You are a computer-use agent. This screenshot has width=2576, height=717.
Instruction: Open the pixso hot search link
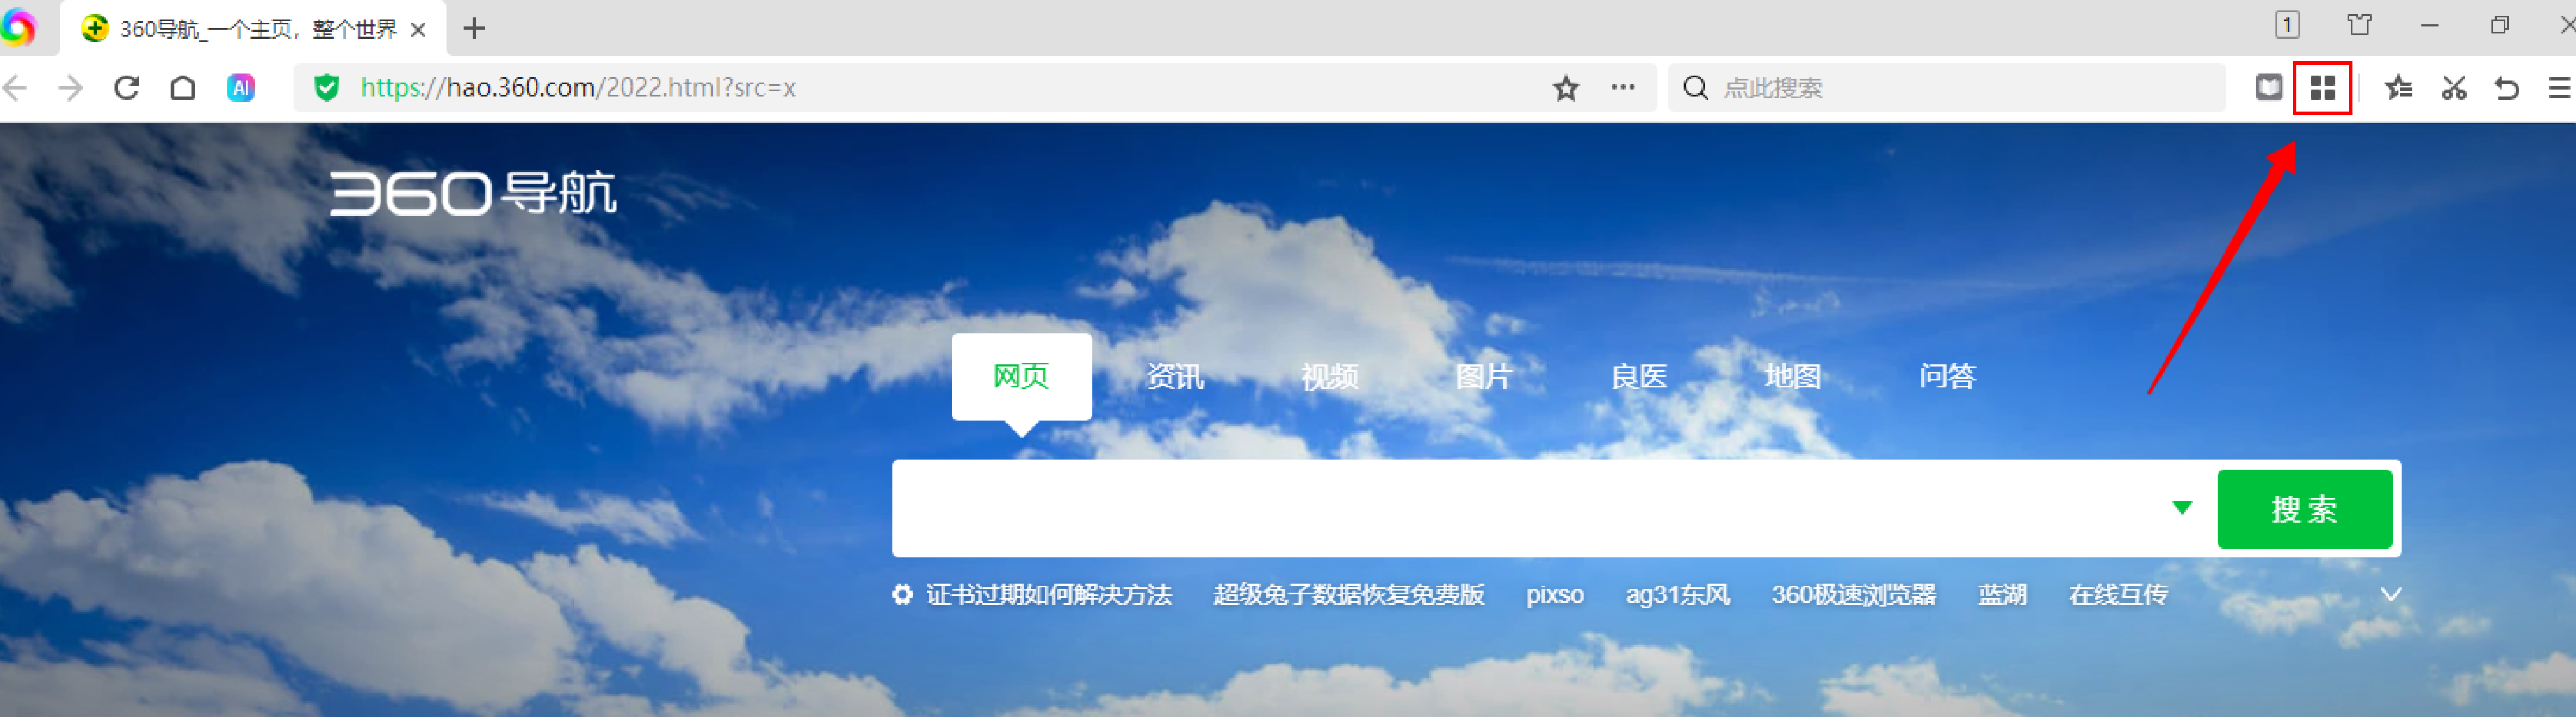pos(1555,595)
